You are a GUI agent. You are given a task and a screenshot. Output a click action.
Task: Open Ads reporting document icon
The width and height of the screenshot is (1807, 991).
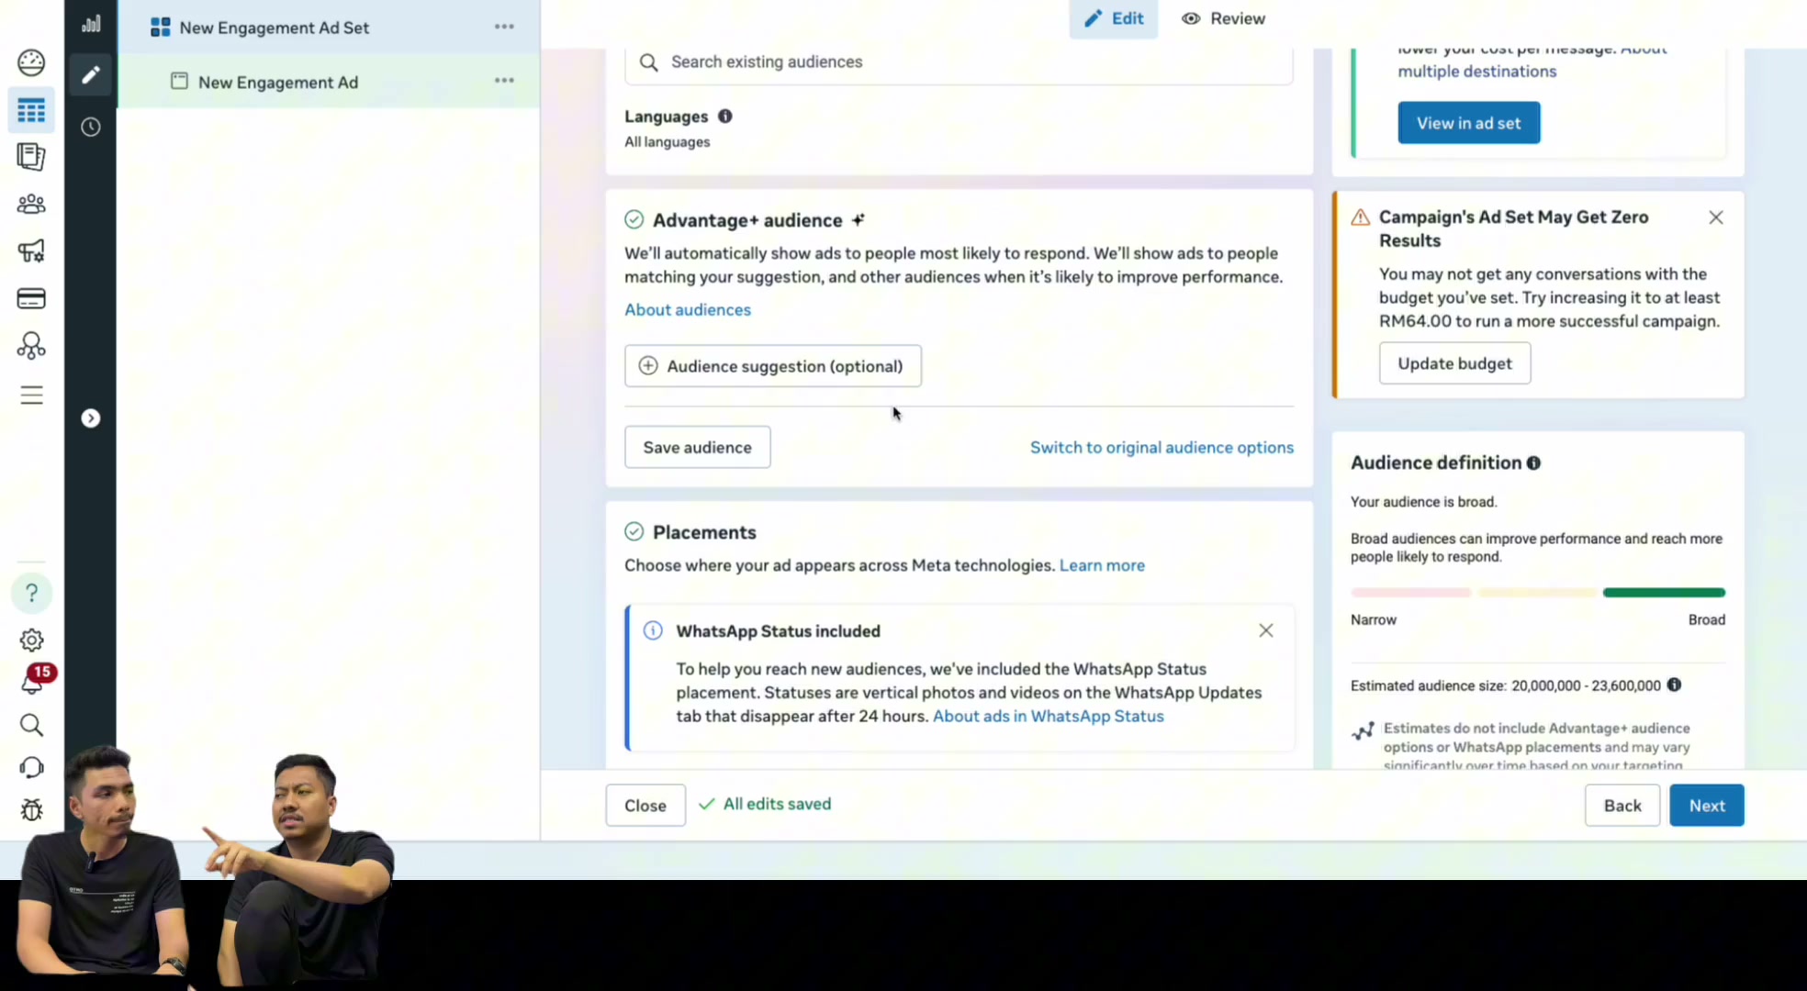coord(31,157)
